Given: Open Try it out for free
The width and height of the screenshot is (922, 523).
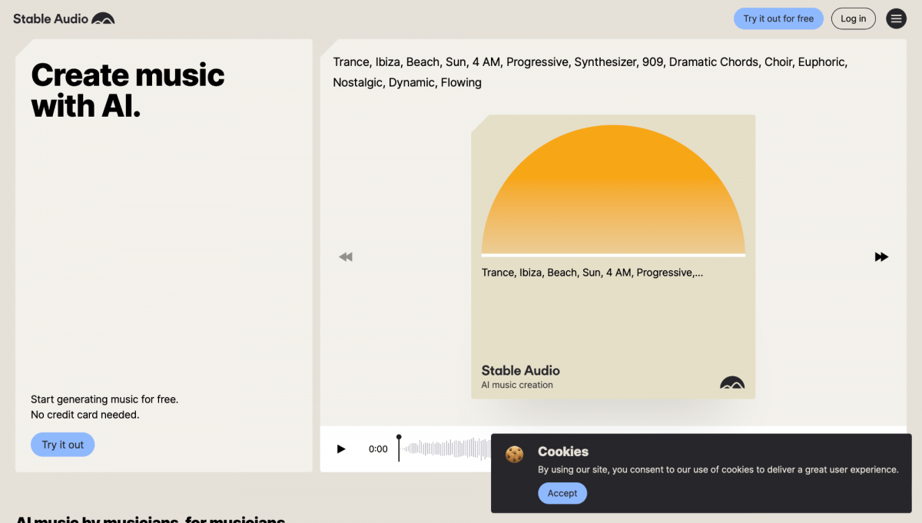Looking at the screenshot, I should point(778,18).
